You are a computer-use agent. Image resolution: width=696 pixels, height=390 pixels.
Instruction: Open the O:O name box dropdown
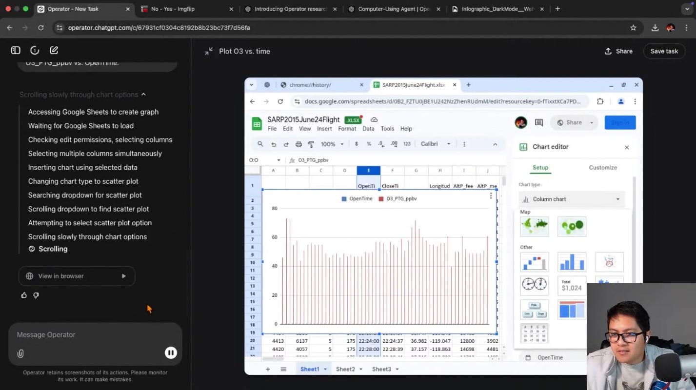(x=278, y=160)
